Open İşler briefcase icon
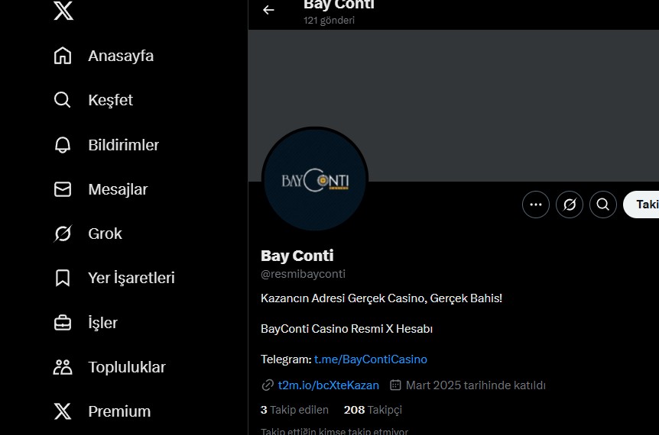 point(63,323)
